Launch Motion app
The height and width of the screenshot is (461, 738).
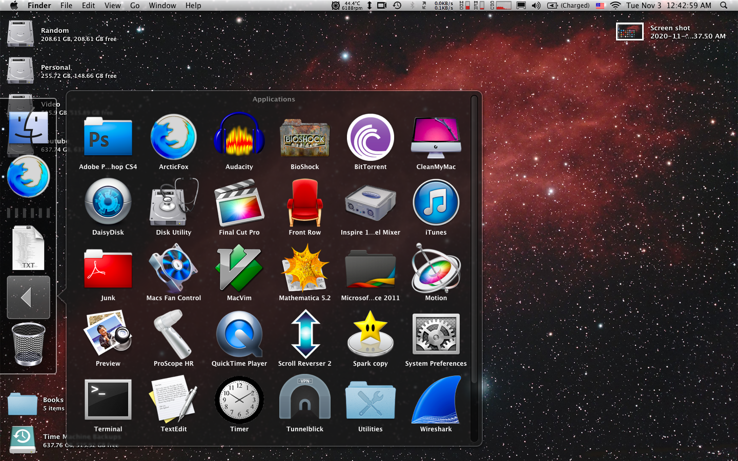[x=436, y=268]
